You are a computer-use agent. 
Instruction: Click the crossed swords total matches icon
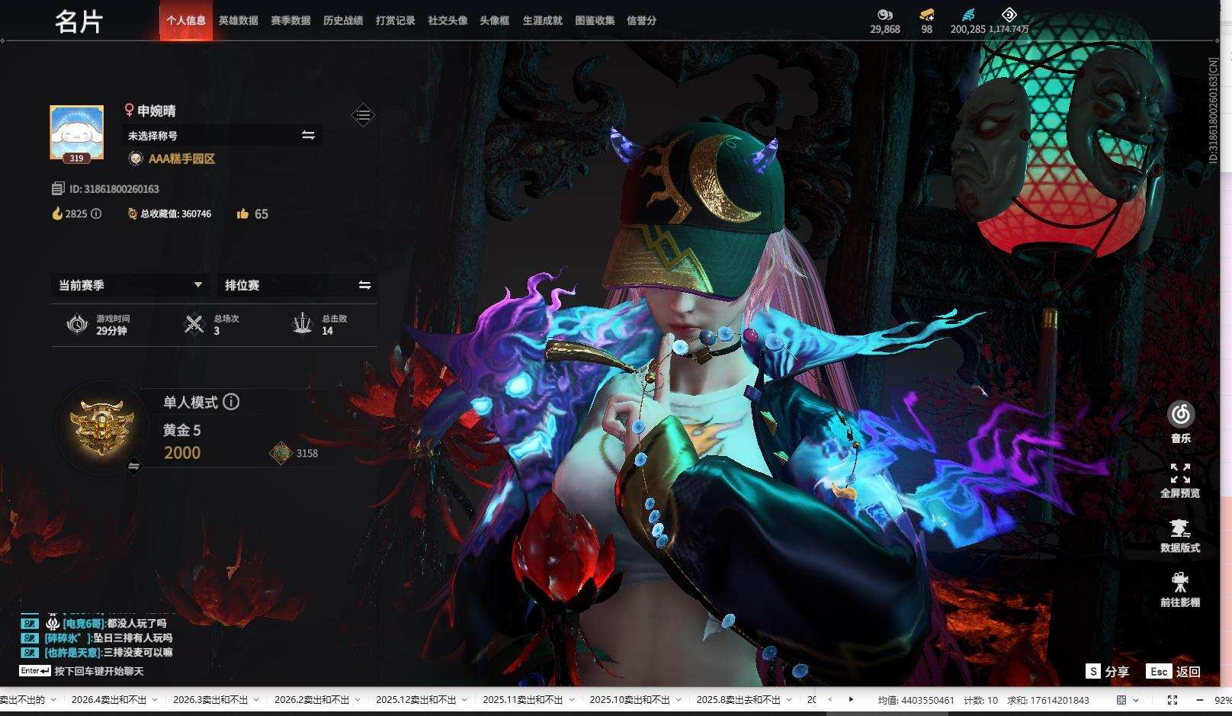click(194, 324)
